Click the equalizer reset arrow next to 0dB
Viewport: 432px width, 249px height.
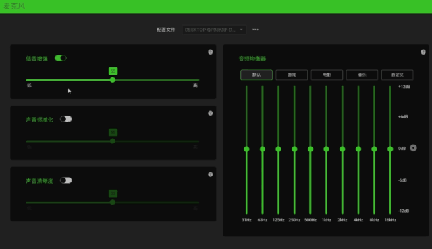pos(413,148)
